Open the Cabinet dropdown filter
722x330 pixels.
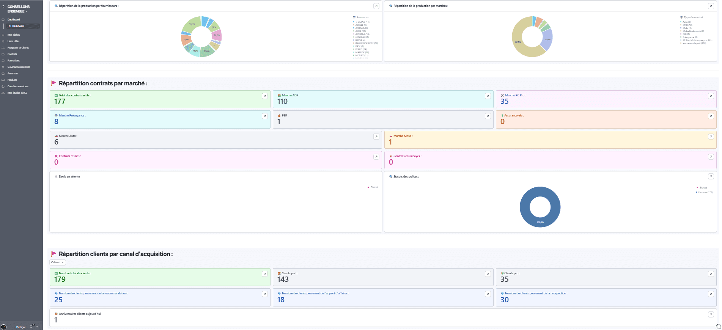tap(58, 262)
